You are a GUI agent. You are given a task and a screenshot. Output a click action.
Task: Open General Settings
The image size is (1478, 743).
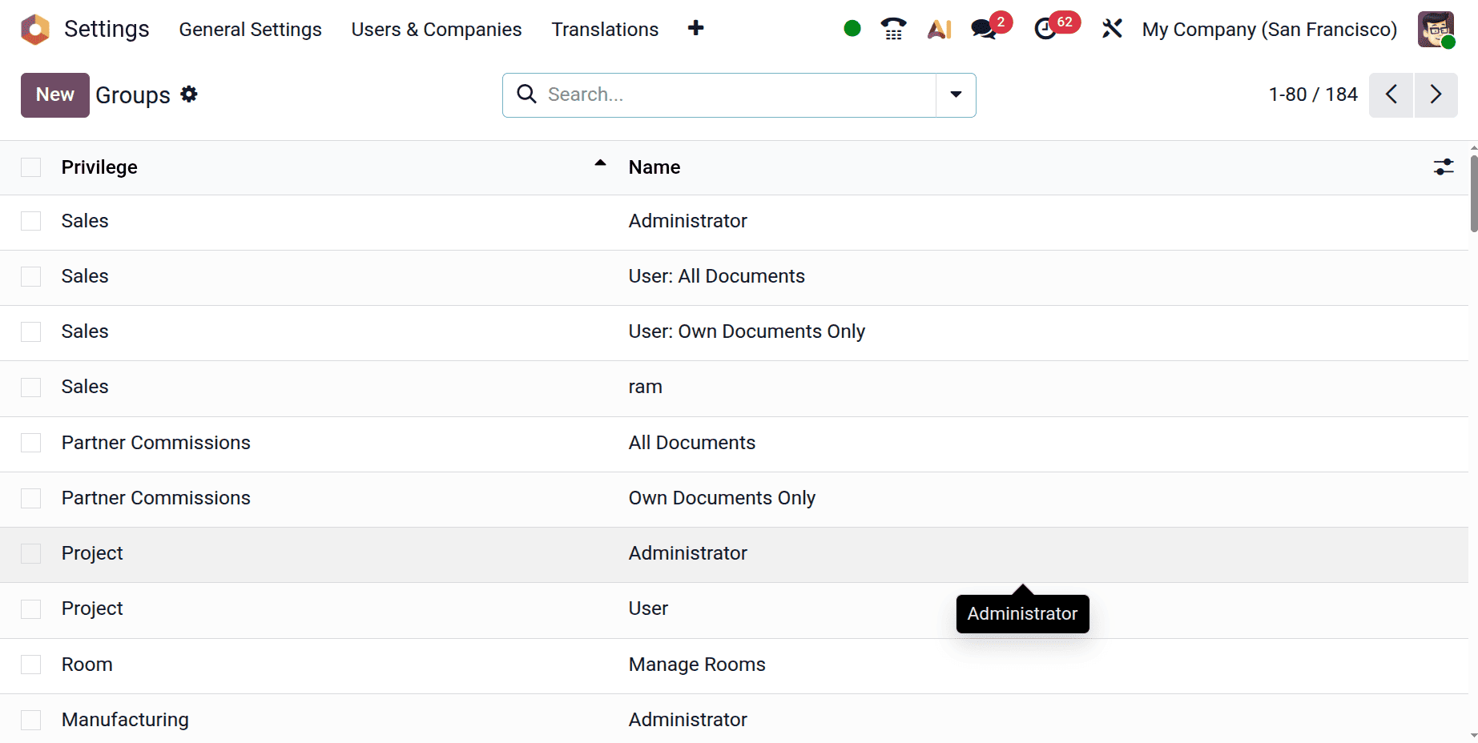(x=250, y=29)
